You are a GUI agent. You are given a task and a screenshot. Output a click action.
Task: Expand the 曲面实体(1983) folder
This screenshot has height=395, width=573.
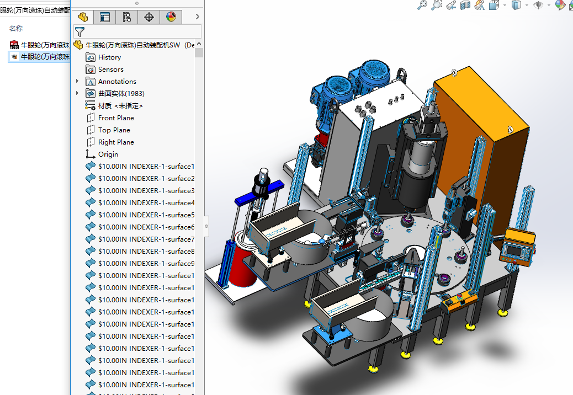tap(77, 94)
